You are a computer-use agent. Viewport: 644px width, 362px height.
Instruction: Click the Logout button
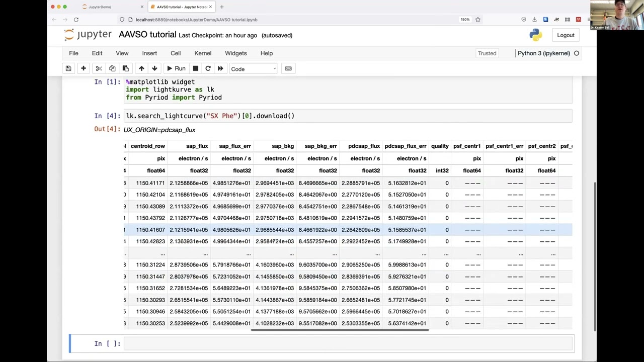(566, 35)
